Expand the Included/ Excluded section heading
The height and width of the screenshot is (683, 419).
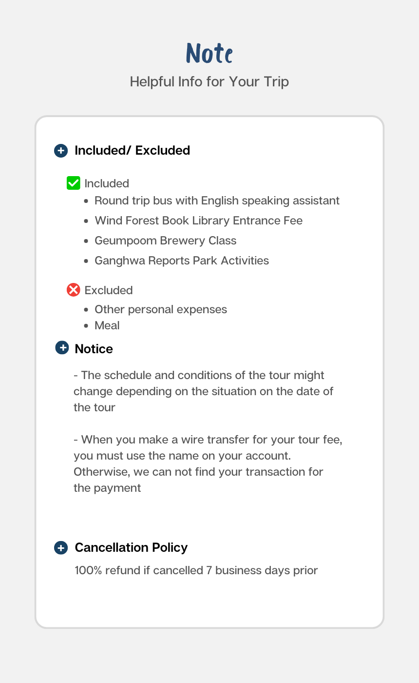132,150
